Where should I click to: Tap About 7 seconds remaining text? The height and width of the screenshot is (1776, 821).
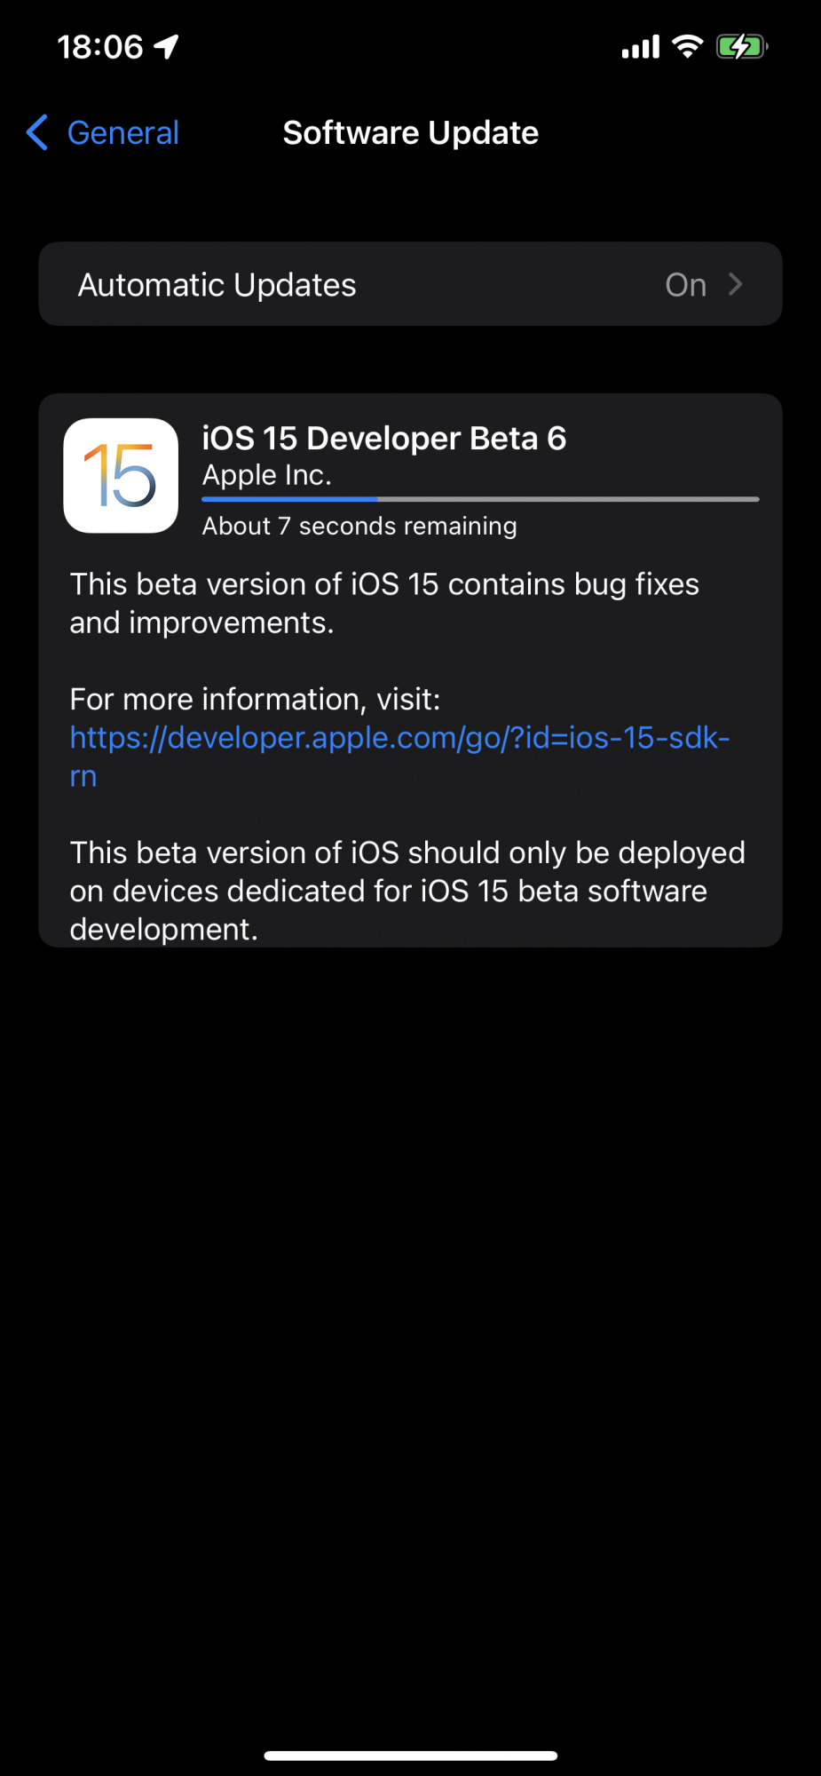point(359,526)
